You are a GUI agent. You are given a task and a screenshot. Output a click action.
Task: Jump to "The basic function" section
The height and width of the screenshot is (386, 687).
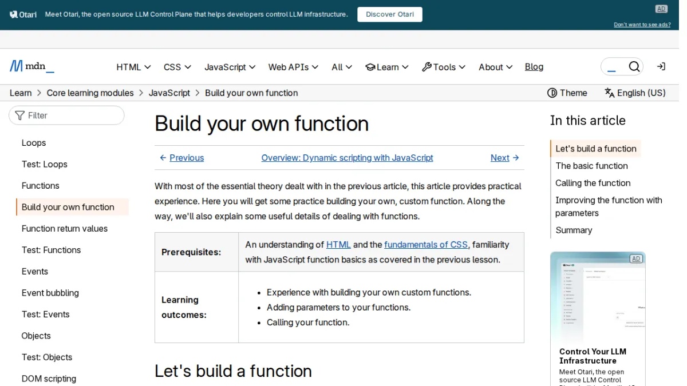point(591,166)
